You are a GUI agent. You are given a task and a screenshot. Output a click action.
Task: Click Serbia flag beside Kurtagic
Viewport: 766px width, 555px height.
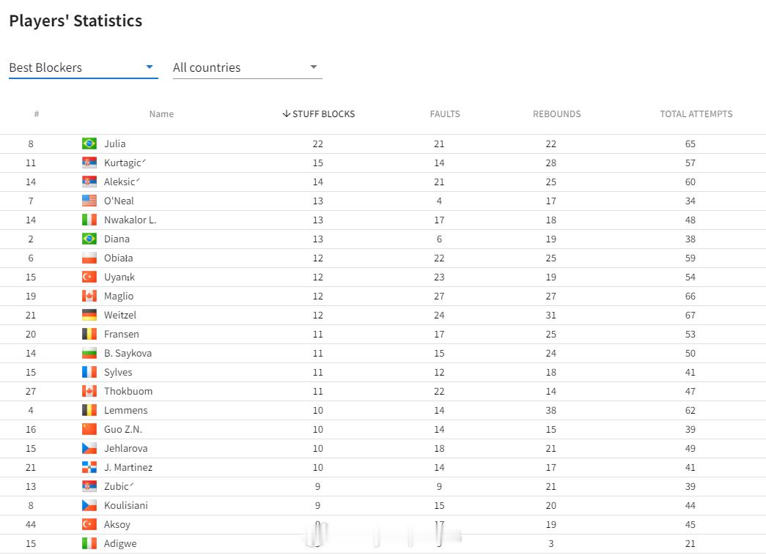pyautogui.click(x=89, y=163)
